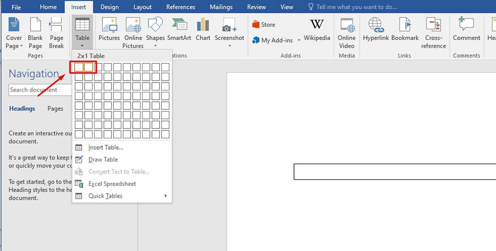
Task: Expand the Shapes dropdown
Action: (x=156, y=46)
